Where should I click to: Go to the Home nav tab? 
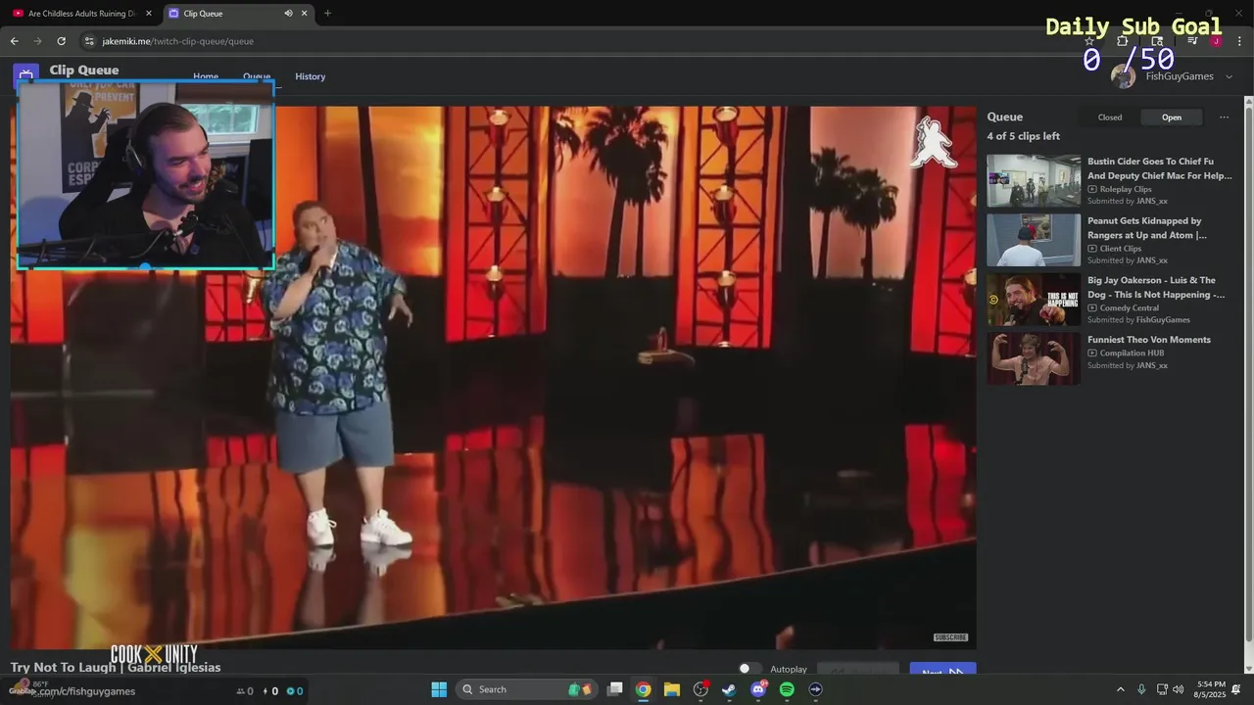pyautogui.click(x=206, y=76)
